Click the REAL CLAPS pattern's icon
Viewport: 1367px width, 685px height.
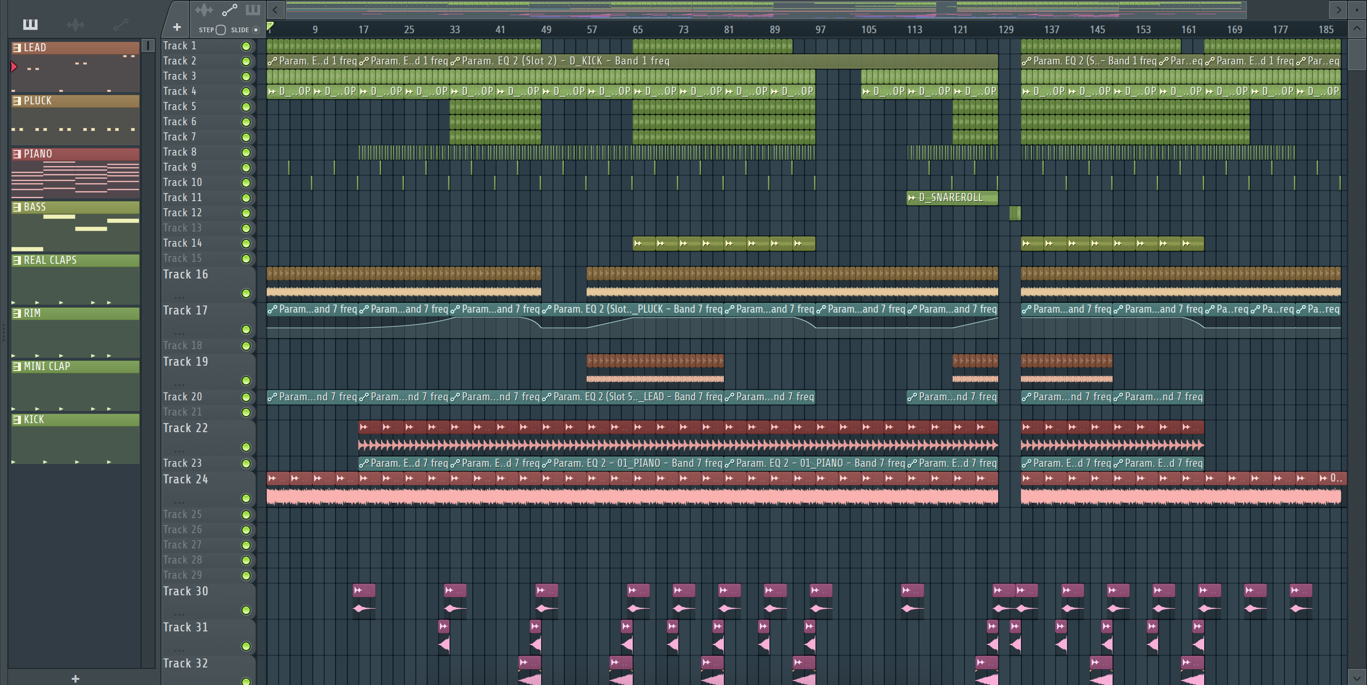pos(17,260)
